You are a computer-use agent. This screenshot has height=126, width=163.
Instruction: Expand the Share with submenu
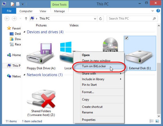[x=99, y=73]
